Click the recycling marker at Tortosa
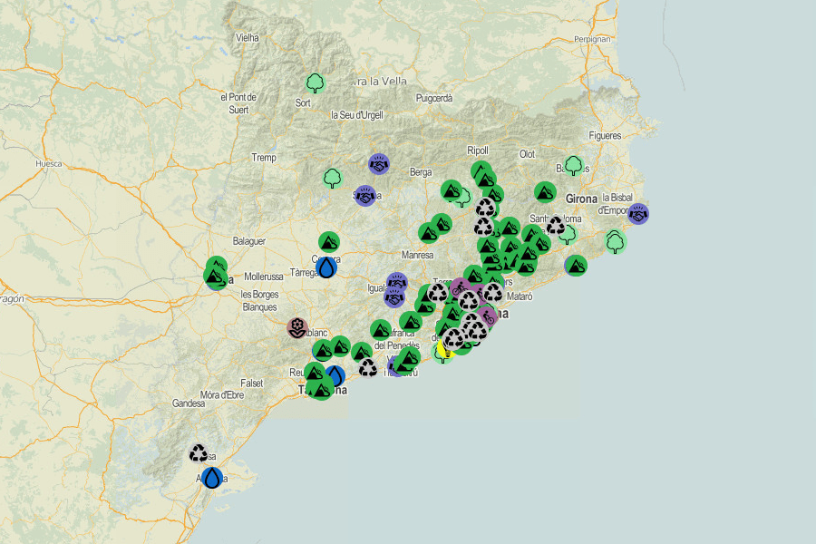816x544 pixels. click(x=199, y=453)
